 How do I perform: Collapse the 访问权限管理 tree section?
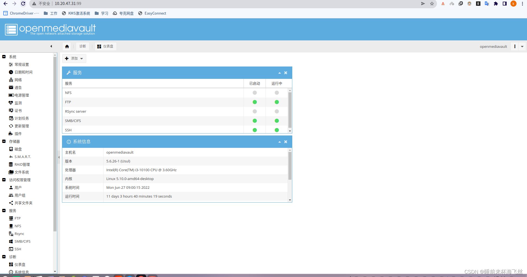tap(4, 180)
